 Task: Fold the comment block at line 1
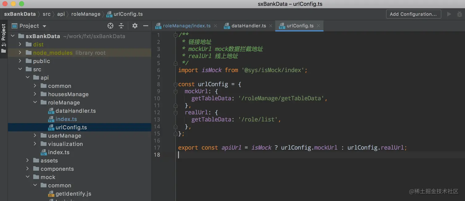(x=176, y=35)
